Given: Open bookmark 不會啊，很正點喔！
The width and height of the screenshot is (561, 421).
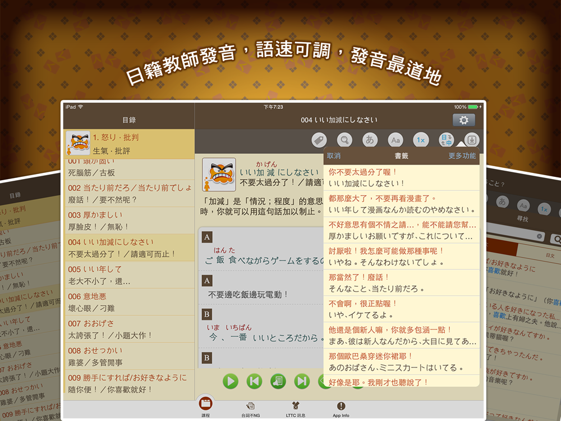Looking at the screenshot, I should (402, 309).
